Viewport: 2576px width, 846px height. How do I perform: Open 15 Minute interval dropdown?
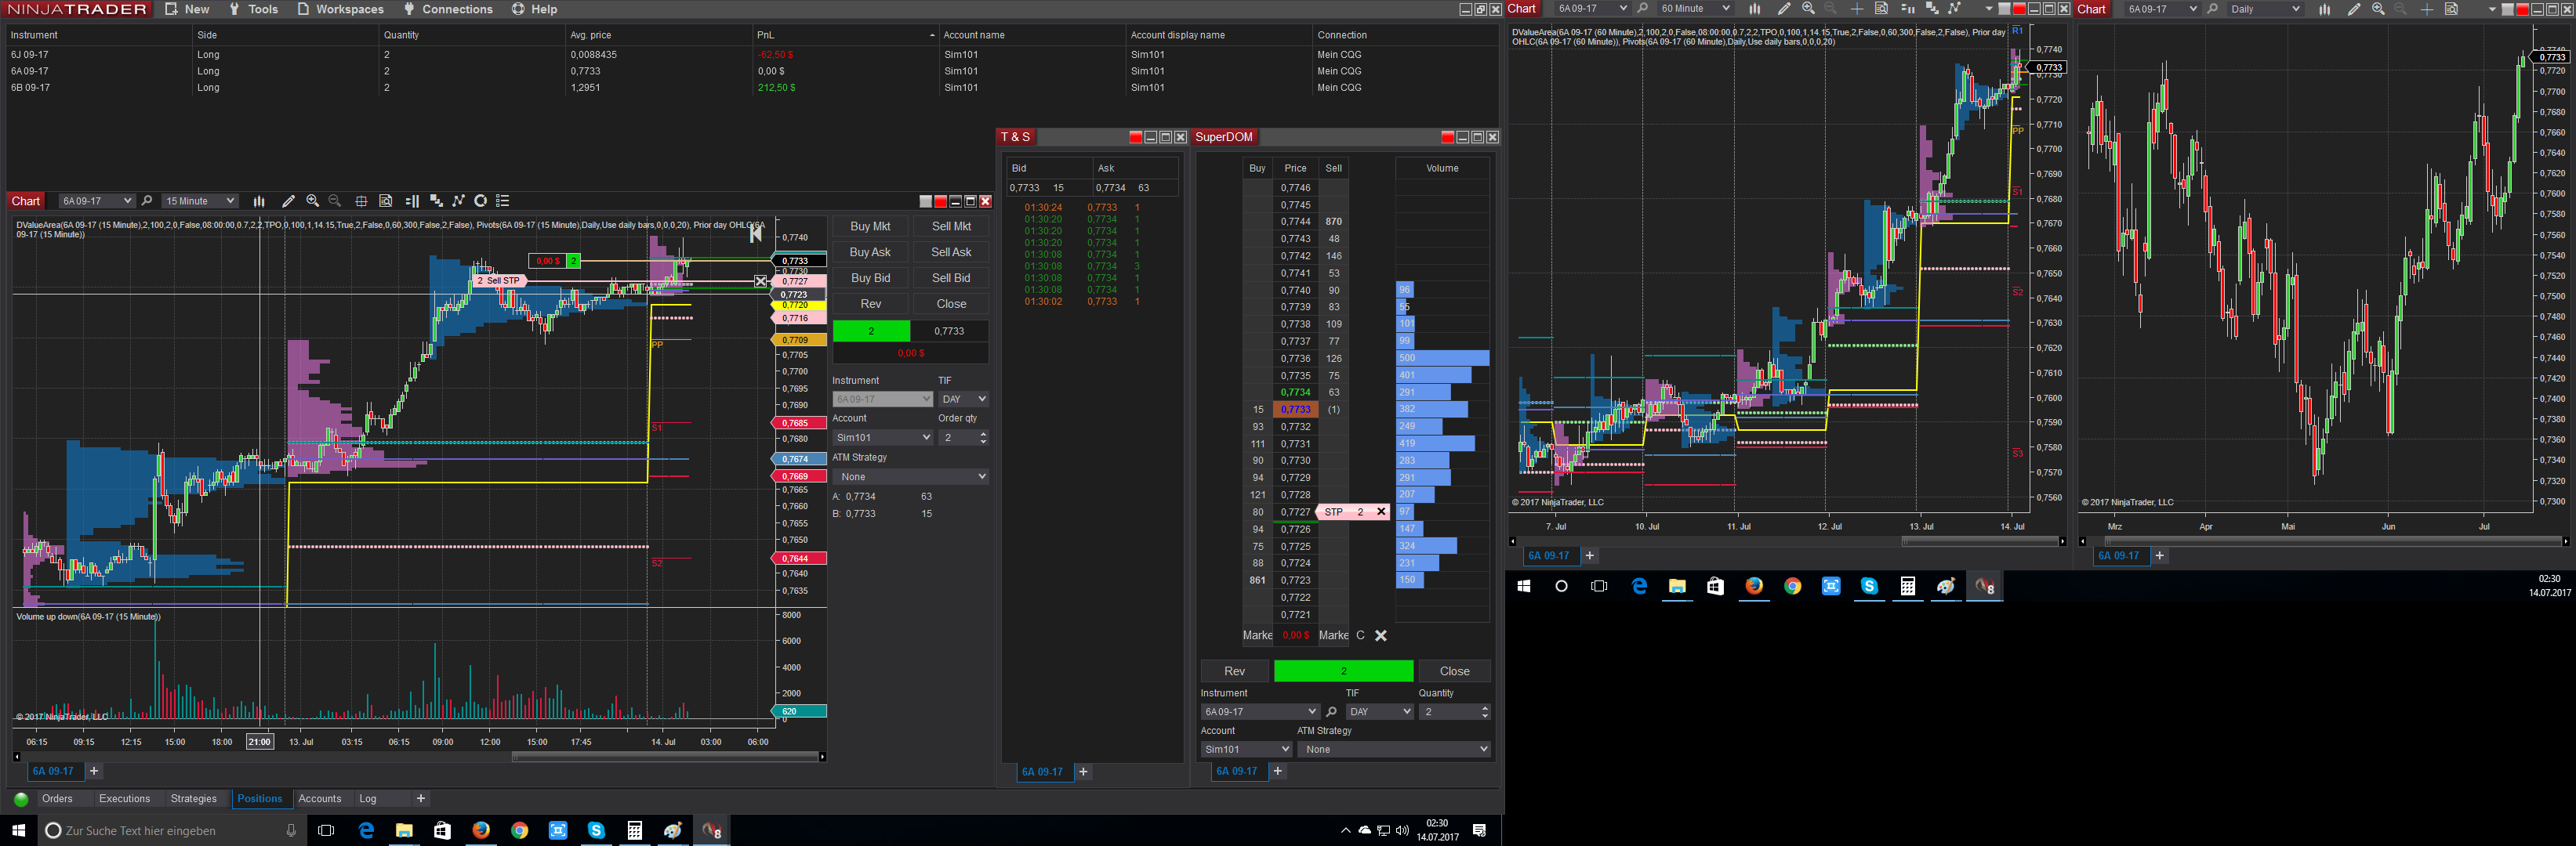(200, 201)
